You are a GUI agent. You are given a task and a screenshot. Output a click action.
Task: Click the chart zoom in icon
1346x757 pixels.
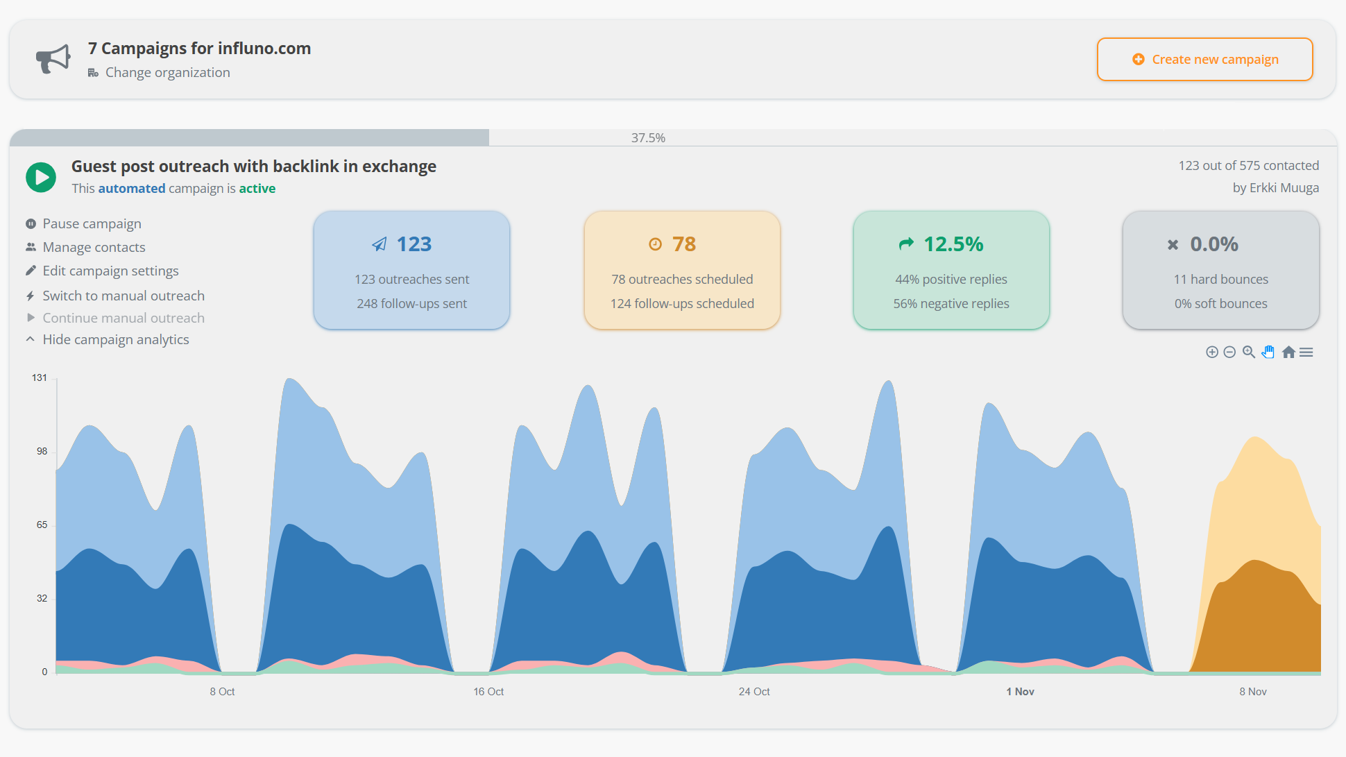click(x=1212, y=352)
